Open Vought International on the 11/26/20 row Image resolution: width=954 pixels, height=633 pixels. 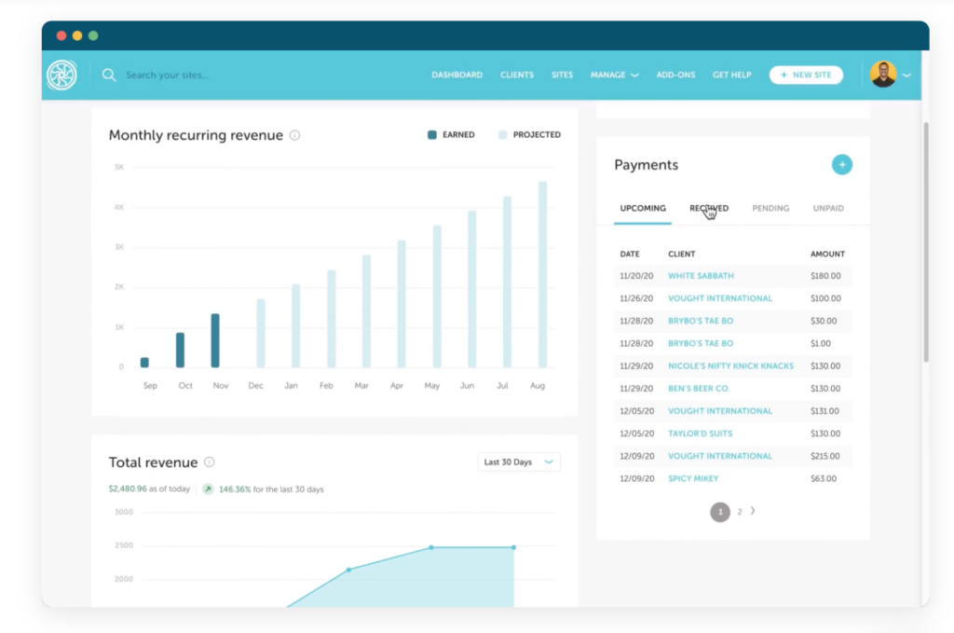click(720, 298)
